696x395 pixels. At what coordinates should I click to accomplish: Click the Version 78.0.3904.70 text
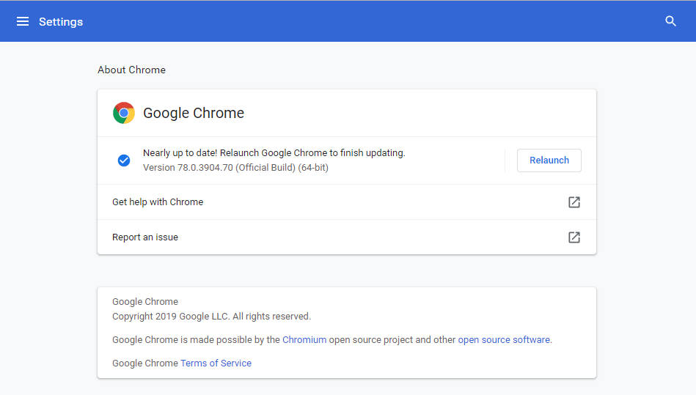pos(235,168)
